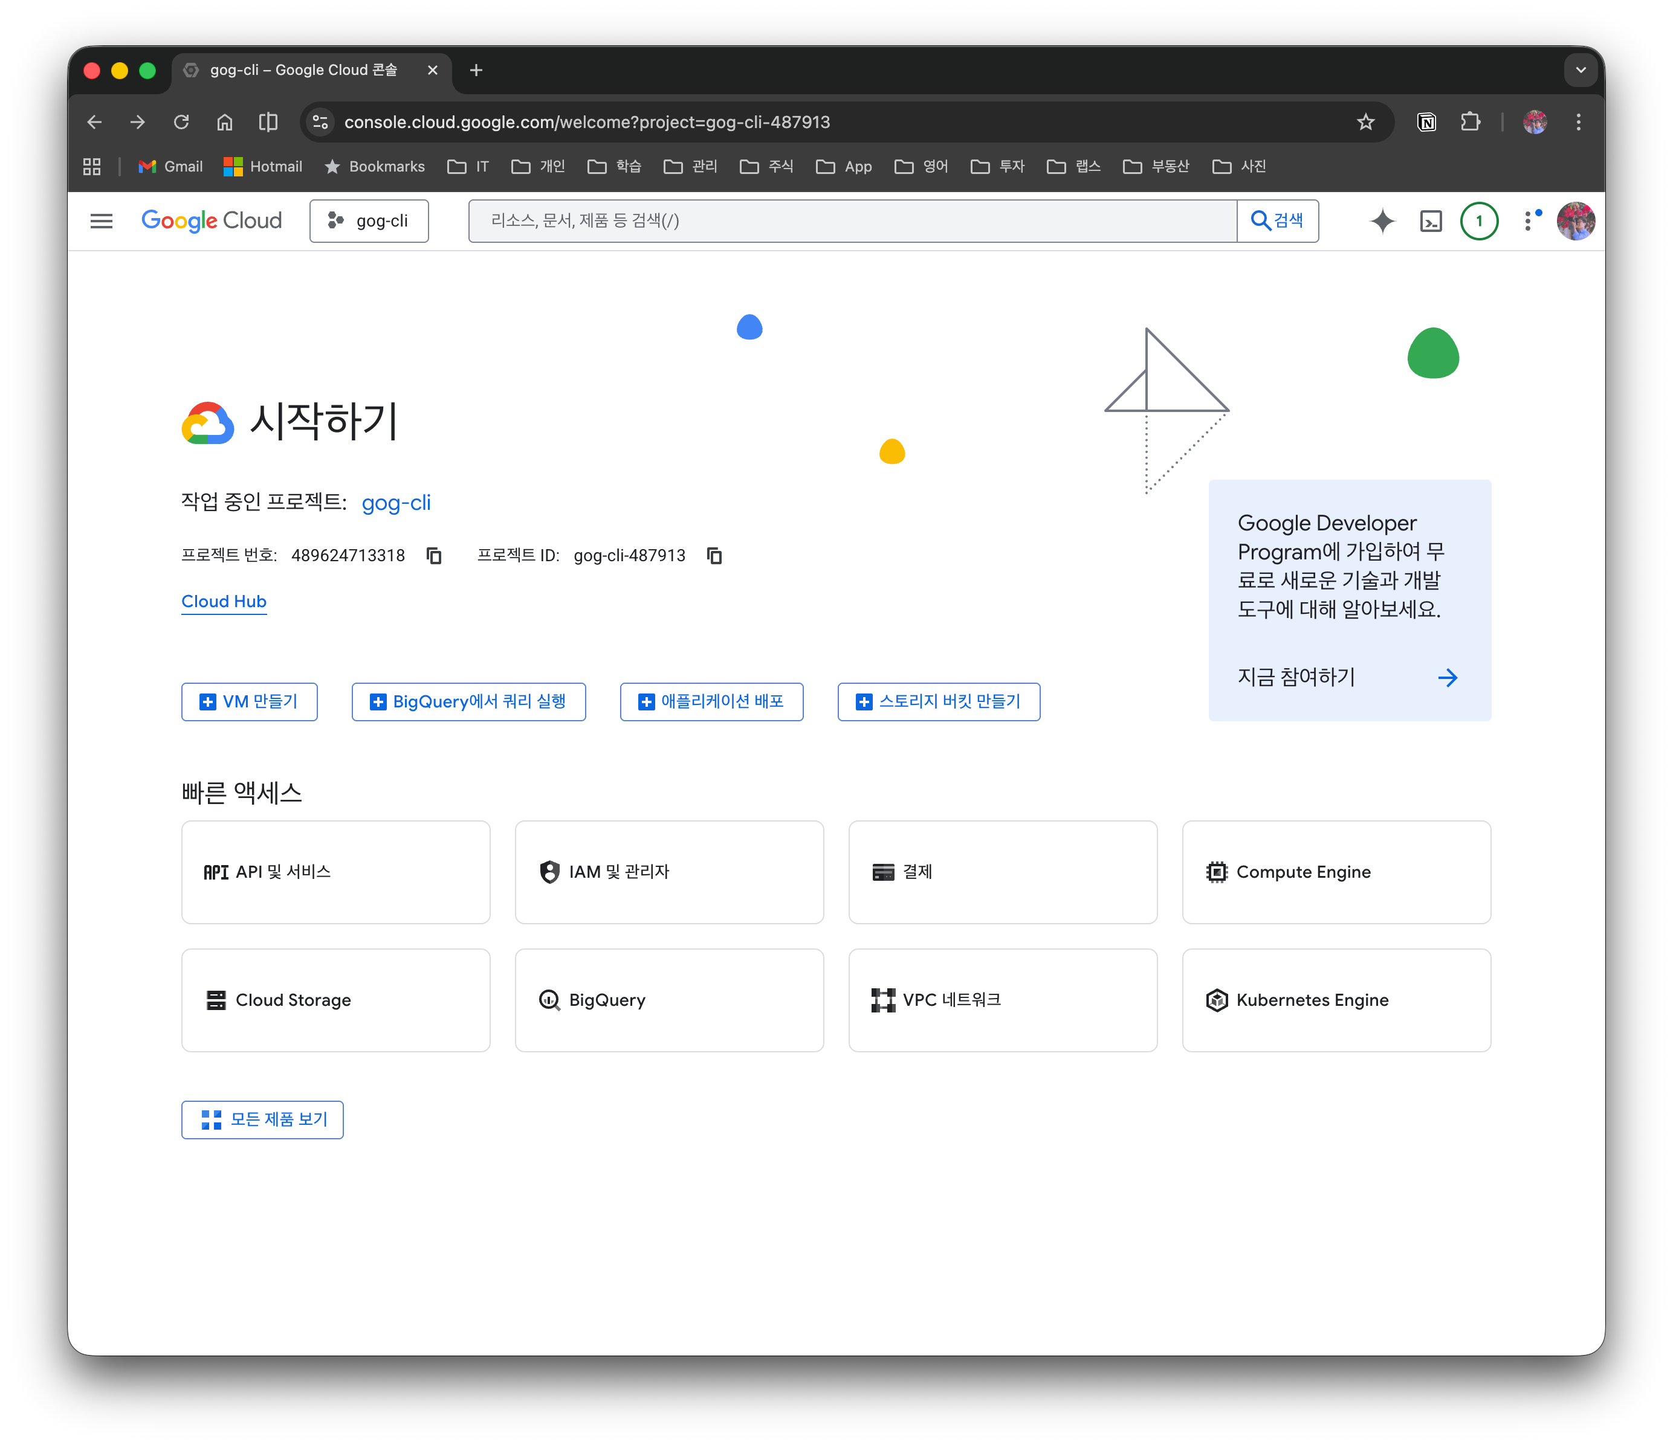Open the Cloud Hub link
Screen dimensions: 1673x1445
pos(224,601)
